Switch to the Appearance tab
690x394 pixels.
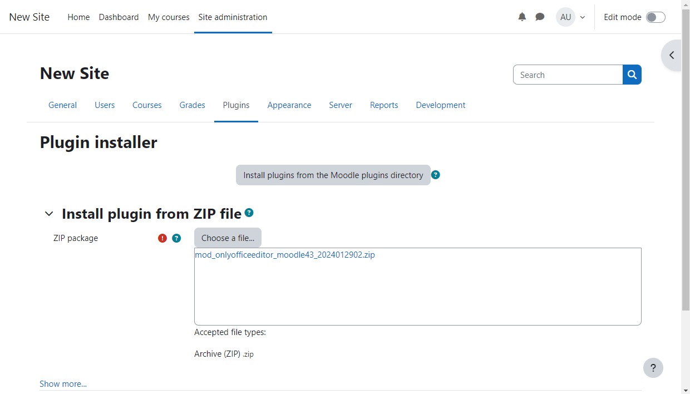point(289,105)
